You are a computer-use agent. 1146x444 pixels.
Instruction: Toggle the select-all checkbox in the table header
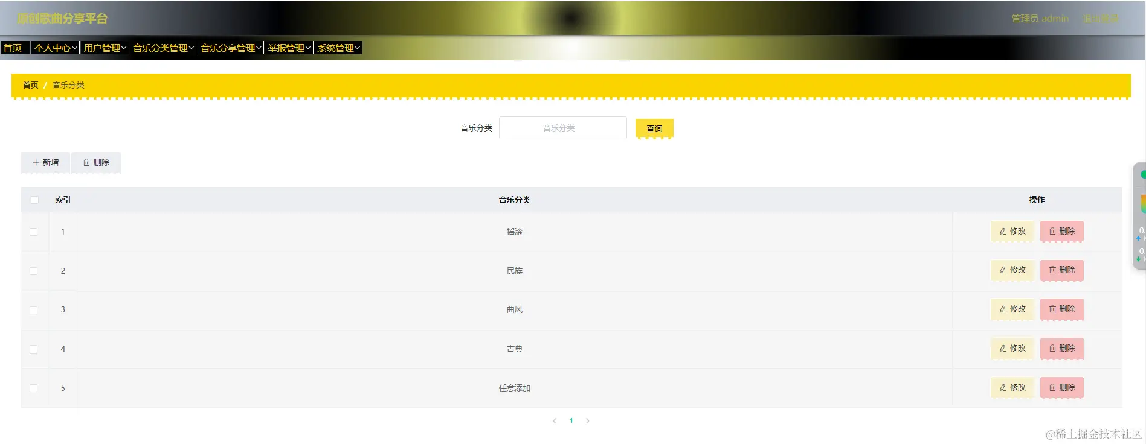coord(34,200)
